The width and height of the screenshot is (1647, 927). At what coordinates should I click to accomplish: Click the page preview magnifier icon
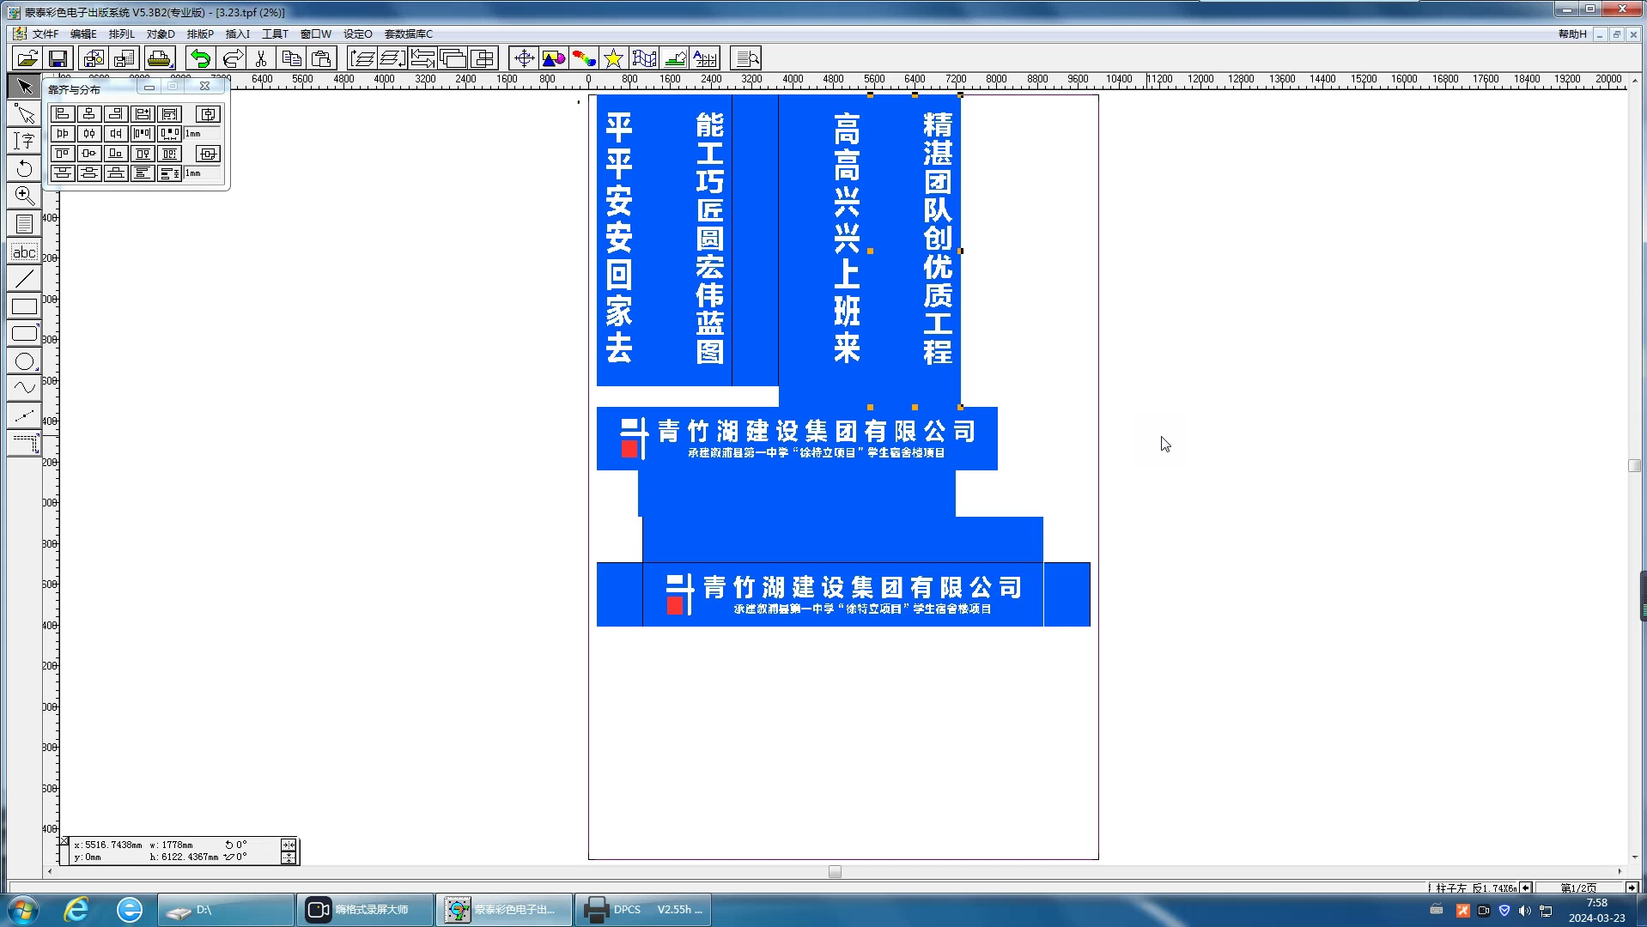(746, 58)
